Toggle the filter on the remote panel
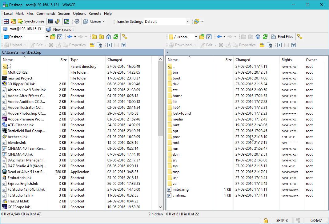This screenshot has width=329, height=224. pyautogui.click(x=209, y=36)
